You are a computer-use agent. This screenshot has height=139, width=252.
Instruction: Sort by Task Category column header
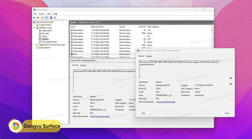(153, 27)
